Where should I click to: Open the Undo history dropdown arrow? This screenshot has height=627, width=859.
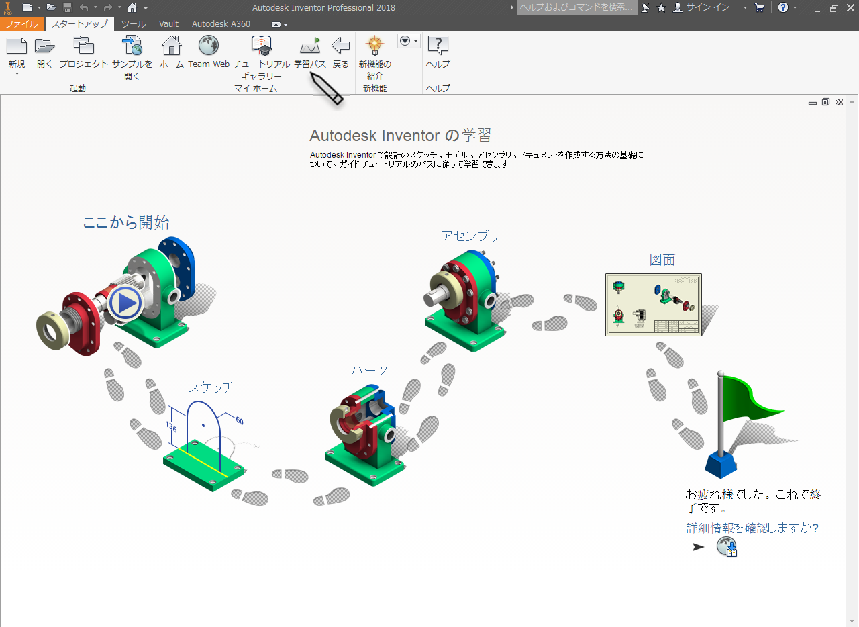tap(95, 7)
